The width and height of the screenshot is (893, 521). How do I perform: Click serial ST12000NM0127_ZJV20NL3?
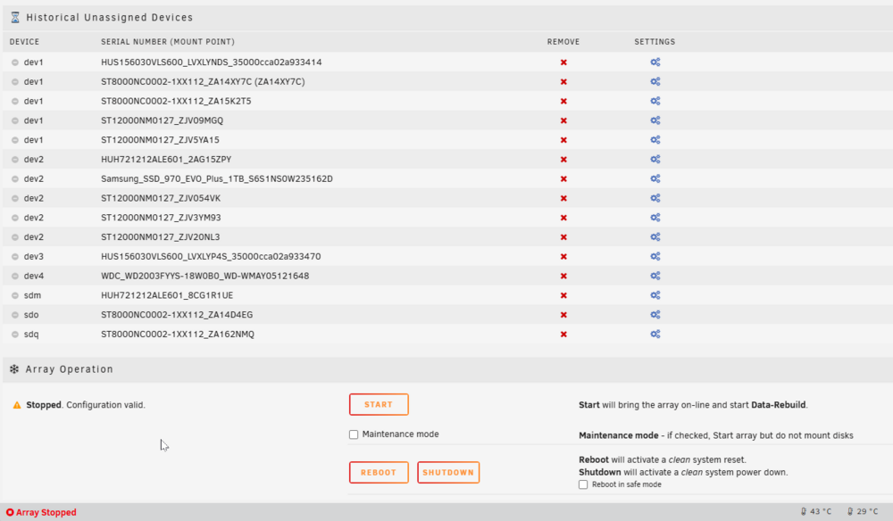161,236
